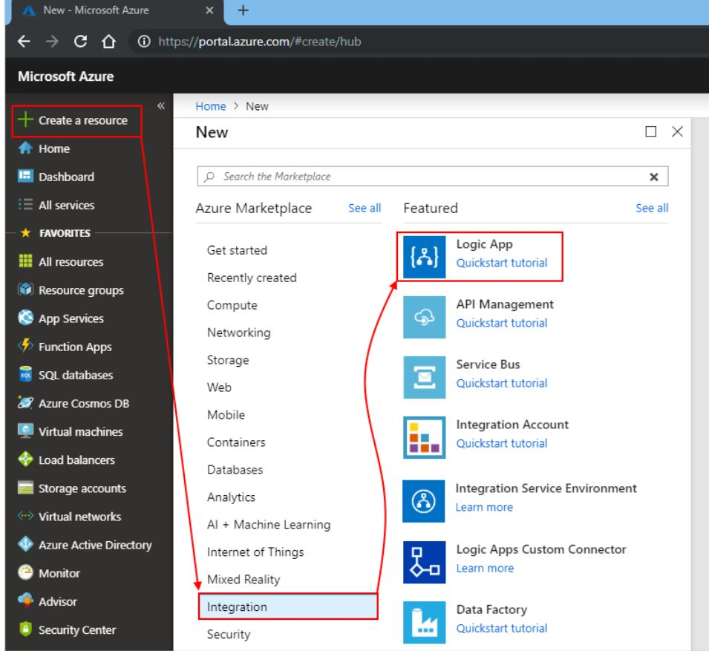The image size is (709, 651).
Task: Clear the Marketplace search with X
Action: click(653, 177)
